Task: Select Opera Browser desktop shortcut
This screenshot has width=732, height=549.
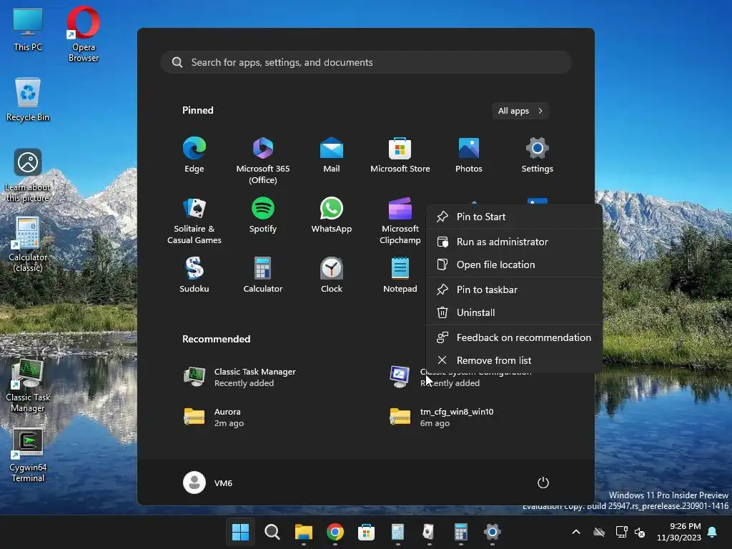Action: tap(83, 34)
